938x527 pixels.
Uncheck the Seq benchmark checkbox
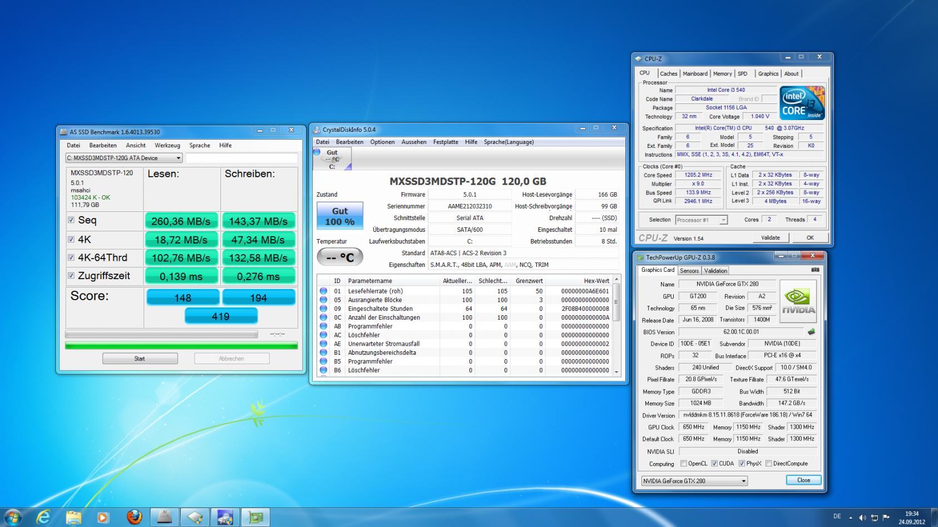[x=71, y=220]
